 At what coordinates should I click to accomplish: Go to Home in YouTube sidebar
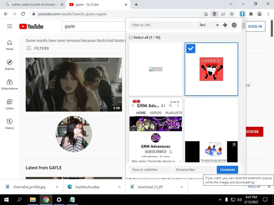tap(10, 45)
